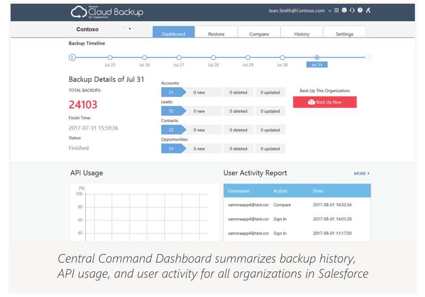Select the Jul 26 timeline point
The height and width of the screenshot is (297, 425).
(x=144, y=57)
